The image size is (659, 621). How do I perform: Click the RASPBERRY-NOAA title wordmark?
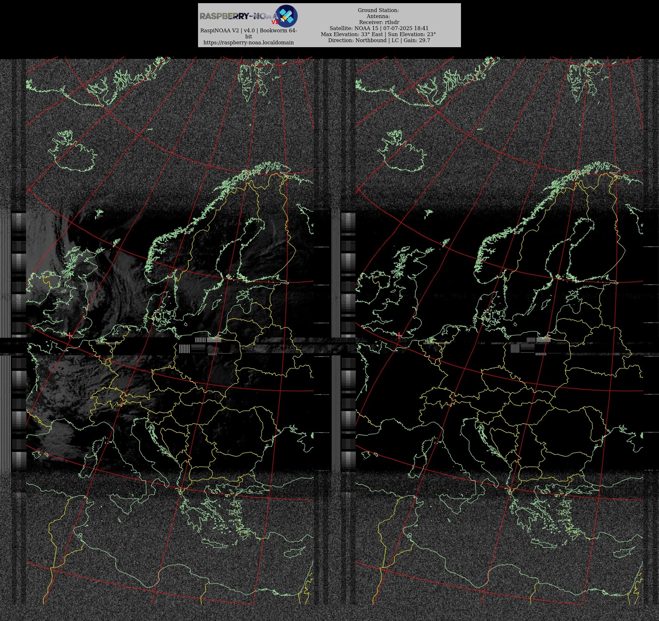point(239,16)
